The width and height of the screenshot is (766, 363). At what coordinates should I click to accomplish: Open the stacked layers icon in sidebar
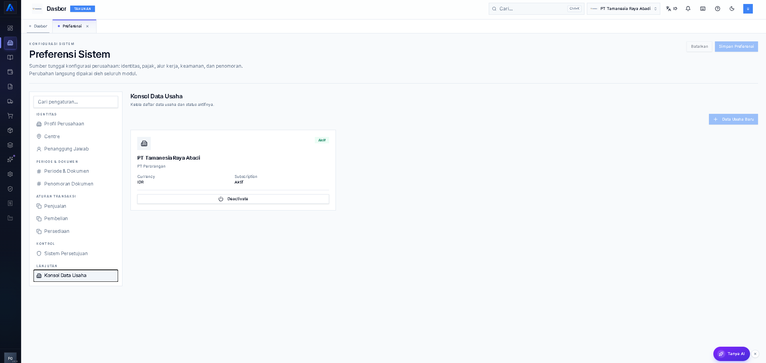click(x=10, y=145)
